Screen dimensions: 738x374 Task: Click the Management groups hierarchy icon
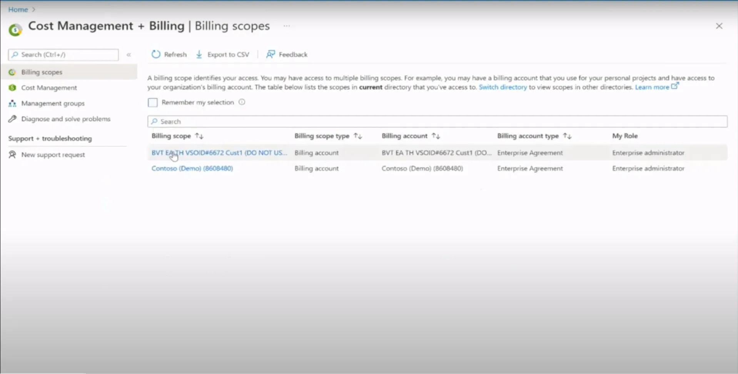tap(12, 103)
